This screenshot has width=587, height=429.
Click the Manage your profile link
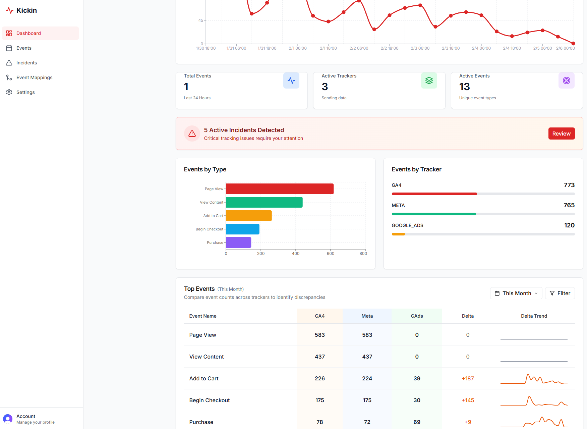point(35,422)
